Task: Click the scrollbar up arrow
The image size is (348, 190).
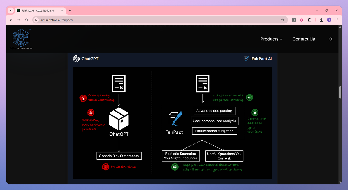Action: click(x=340, y=27)
